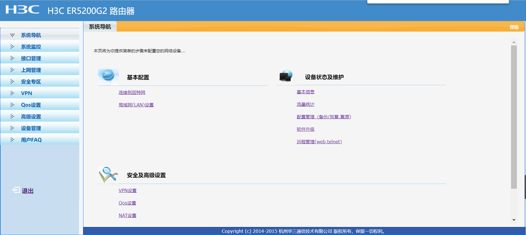
Task: Click the H3C logo in header
Action: [22, 10]
